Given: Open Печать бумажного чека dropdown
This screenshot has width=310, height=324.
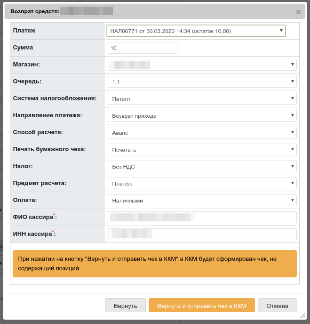Looking at the screenshot, I should pos(202,149).
